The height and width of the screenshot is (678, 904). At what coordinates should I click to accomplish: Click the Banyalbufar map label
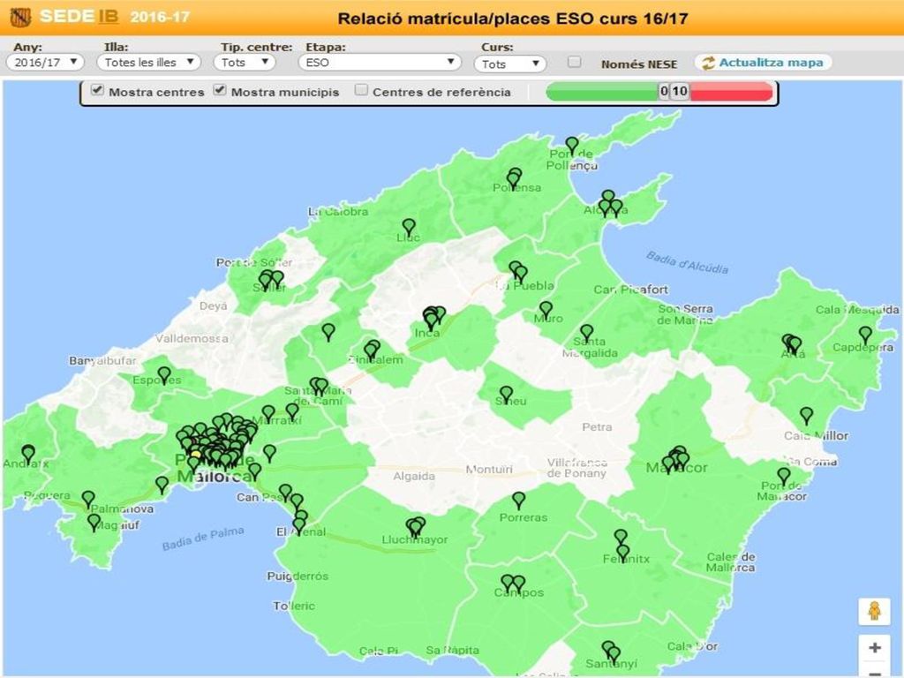click(102, 361)
